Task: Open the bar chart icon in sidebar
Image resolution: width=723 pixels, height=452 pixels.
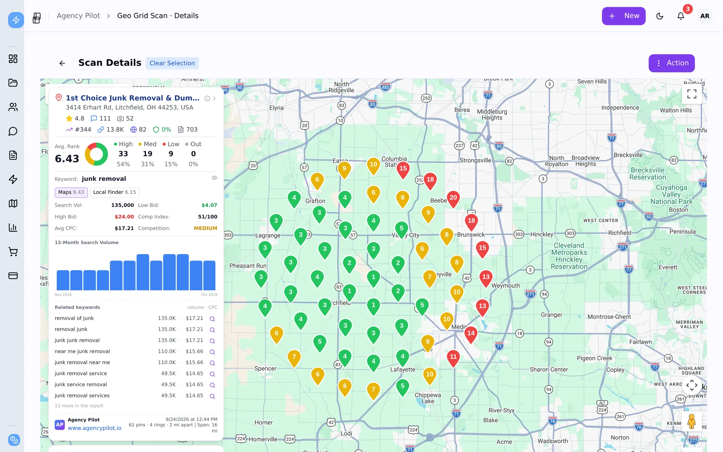Action: 13,227
